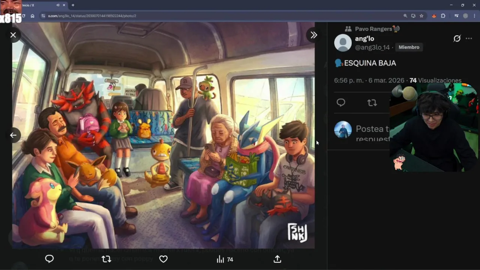Viewport: 480px width, 270px height.
Task: Open the three-dot more options menu
Action: point(469,38)
